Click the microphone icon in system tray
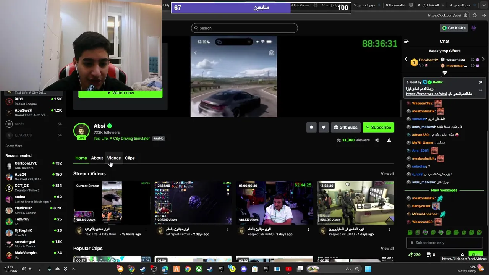The image size is (489, 275). pyautogui.click(x=49, y=269)
